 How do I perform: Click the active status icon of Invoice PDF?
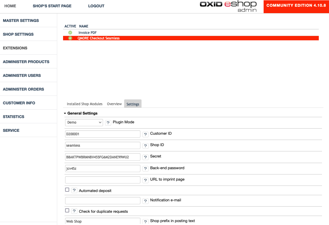pos(70,32)
